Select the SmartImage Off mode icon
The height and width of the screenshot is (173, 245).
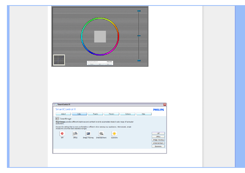pos(62,133)
